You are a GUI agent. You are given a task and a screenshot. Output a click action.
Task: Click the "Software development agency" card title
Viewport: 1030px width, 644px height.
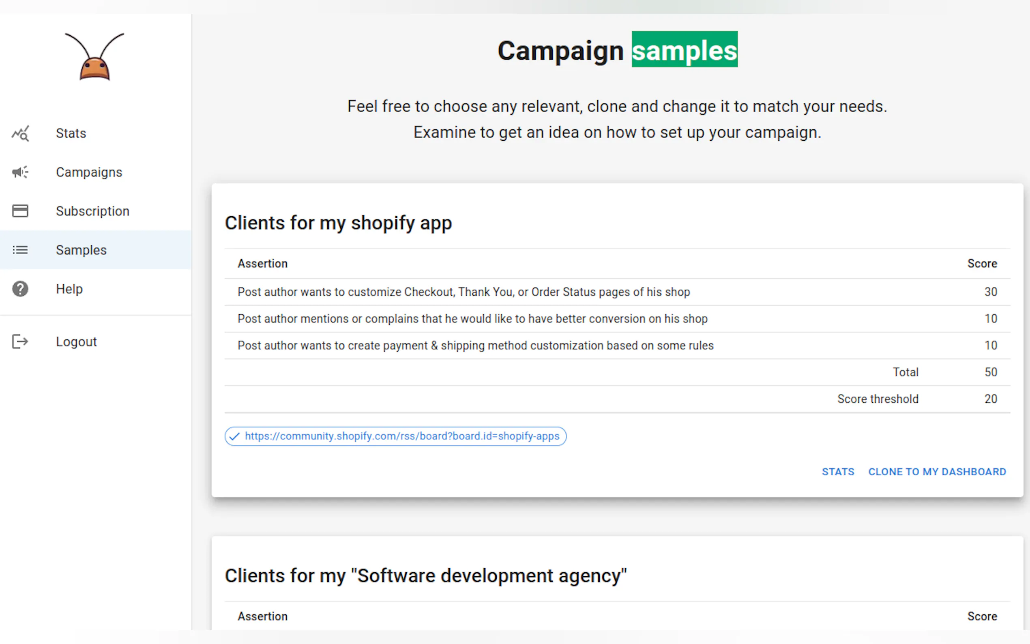pos(425,576)
